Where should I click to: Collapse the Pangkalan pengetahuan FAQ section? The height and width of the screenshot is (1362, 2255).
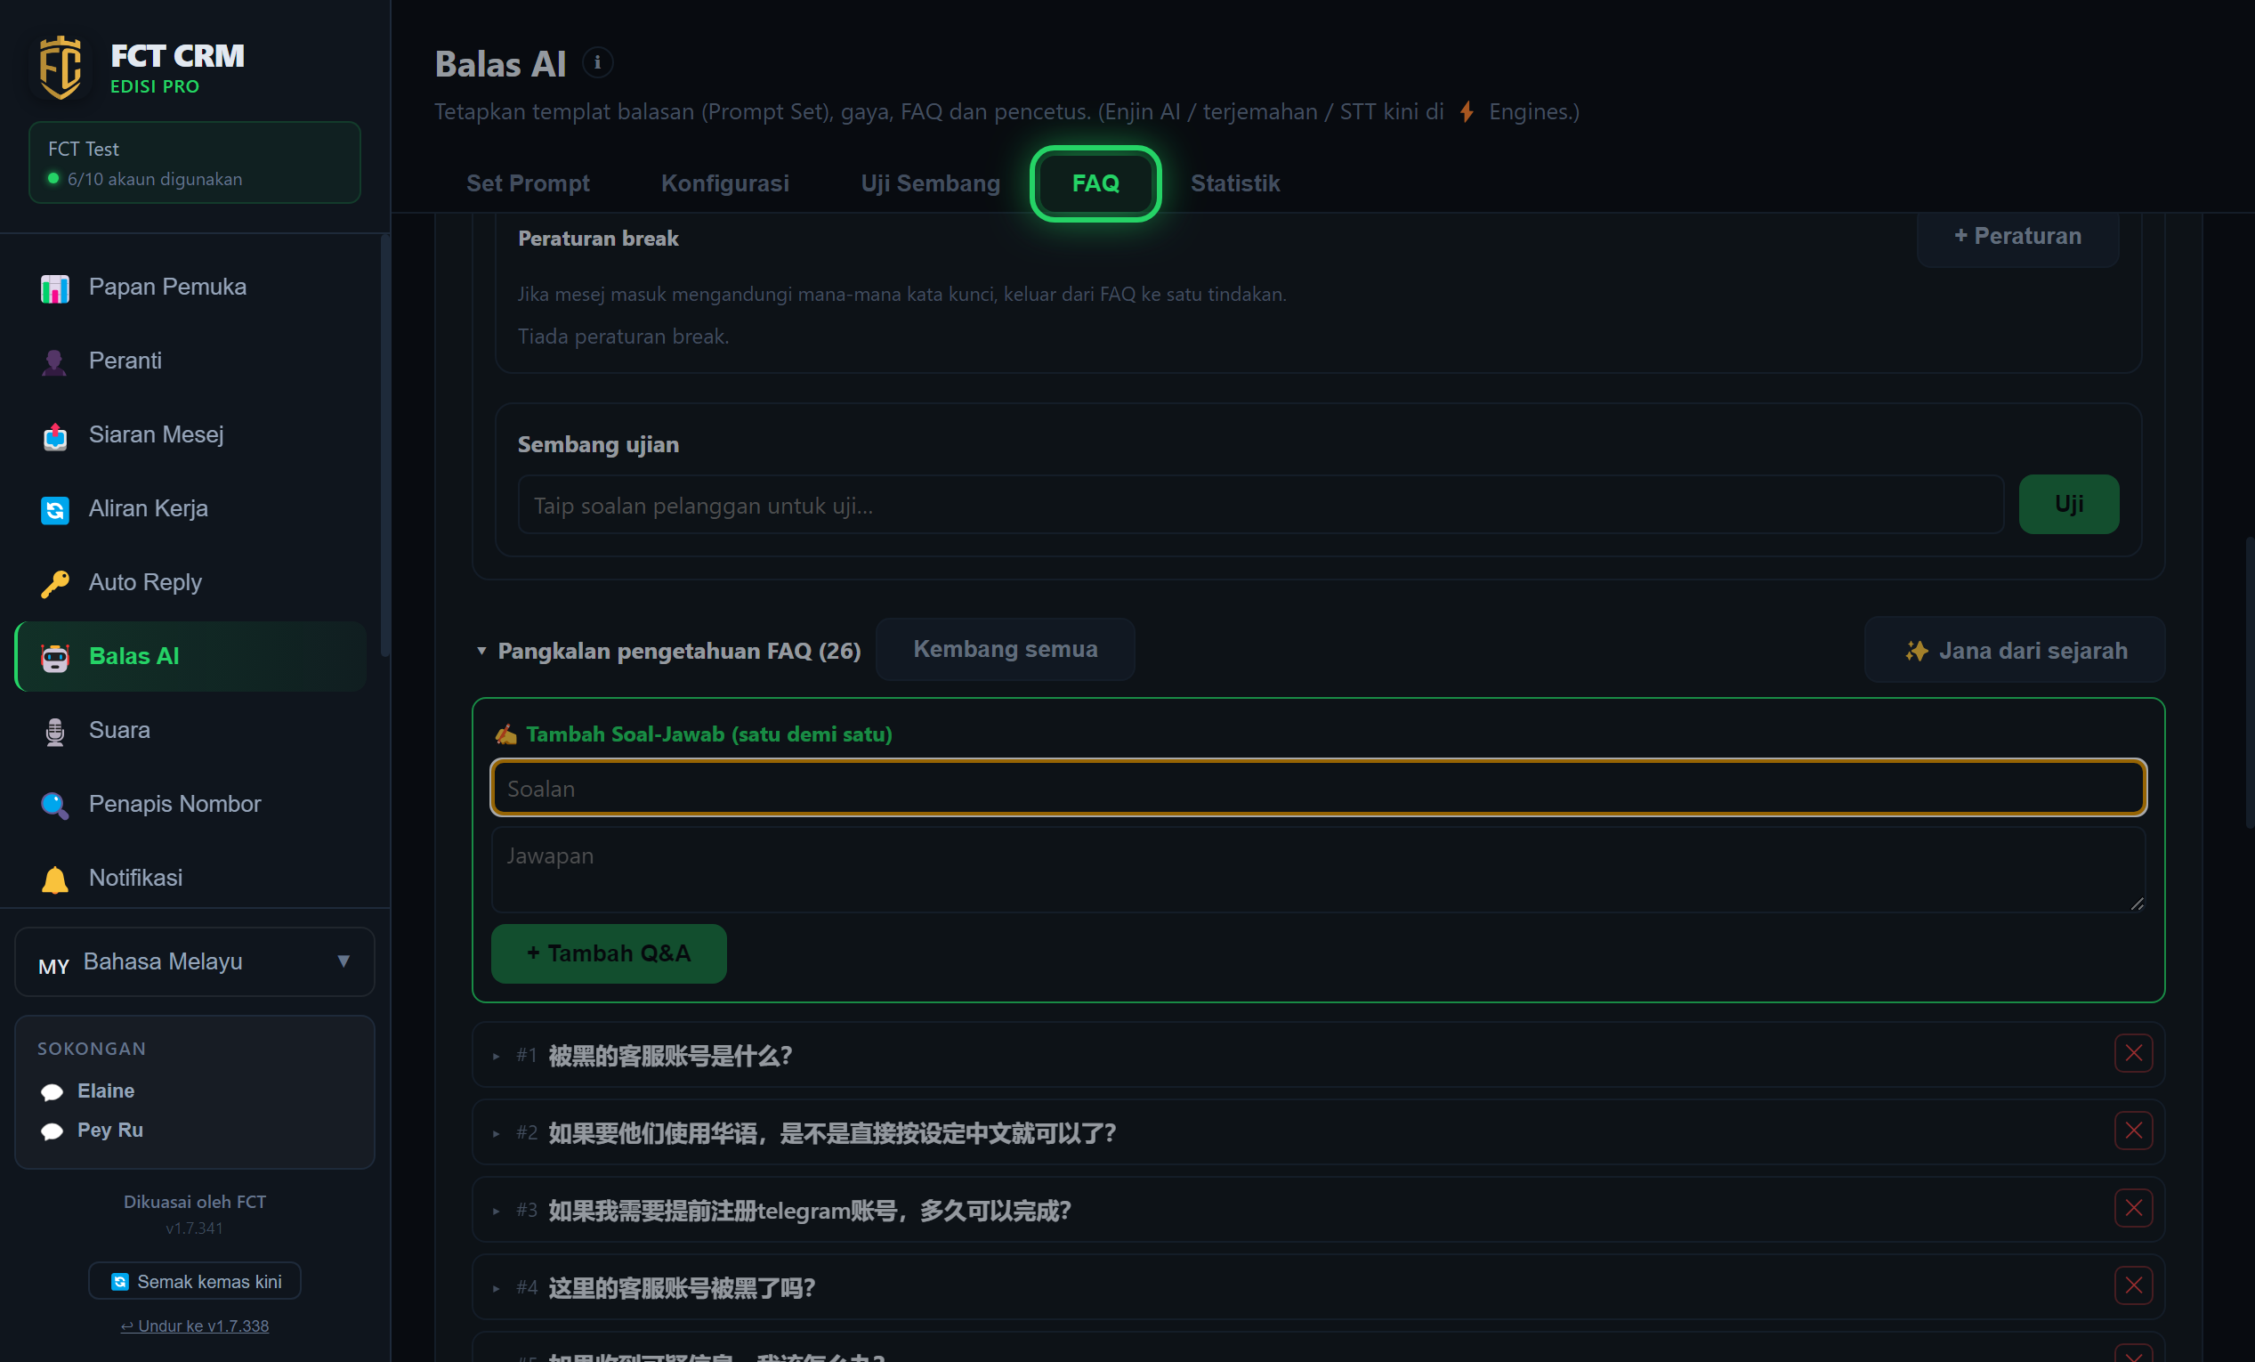point(481,651)
